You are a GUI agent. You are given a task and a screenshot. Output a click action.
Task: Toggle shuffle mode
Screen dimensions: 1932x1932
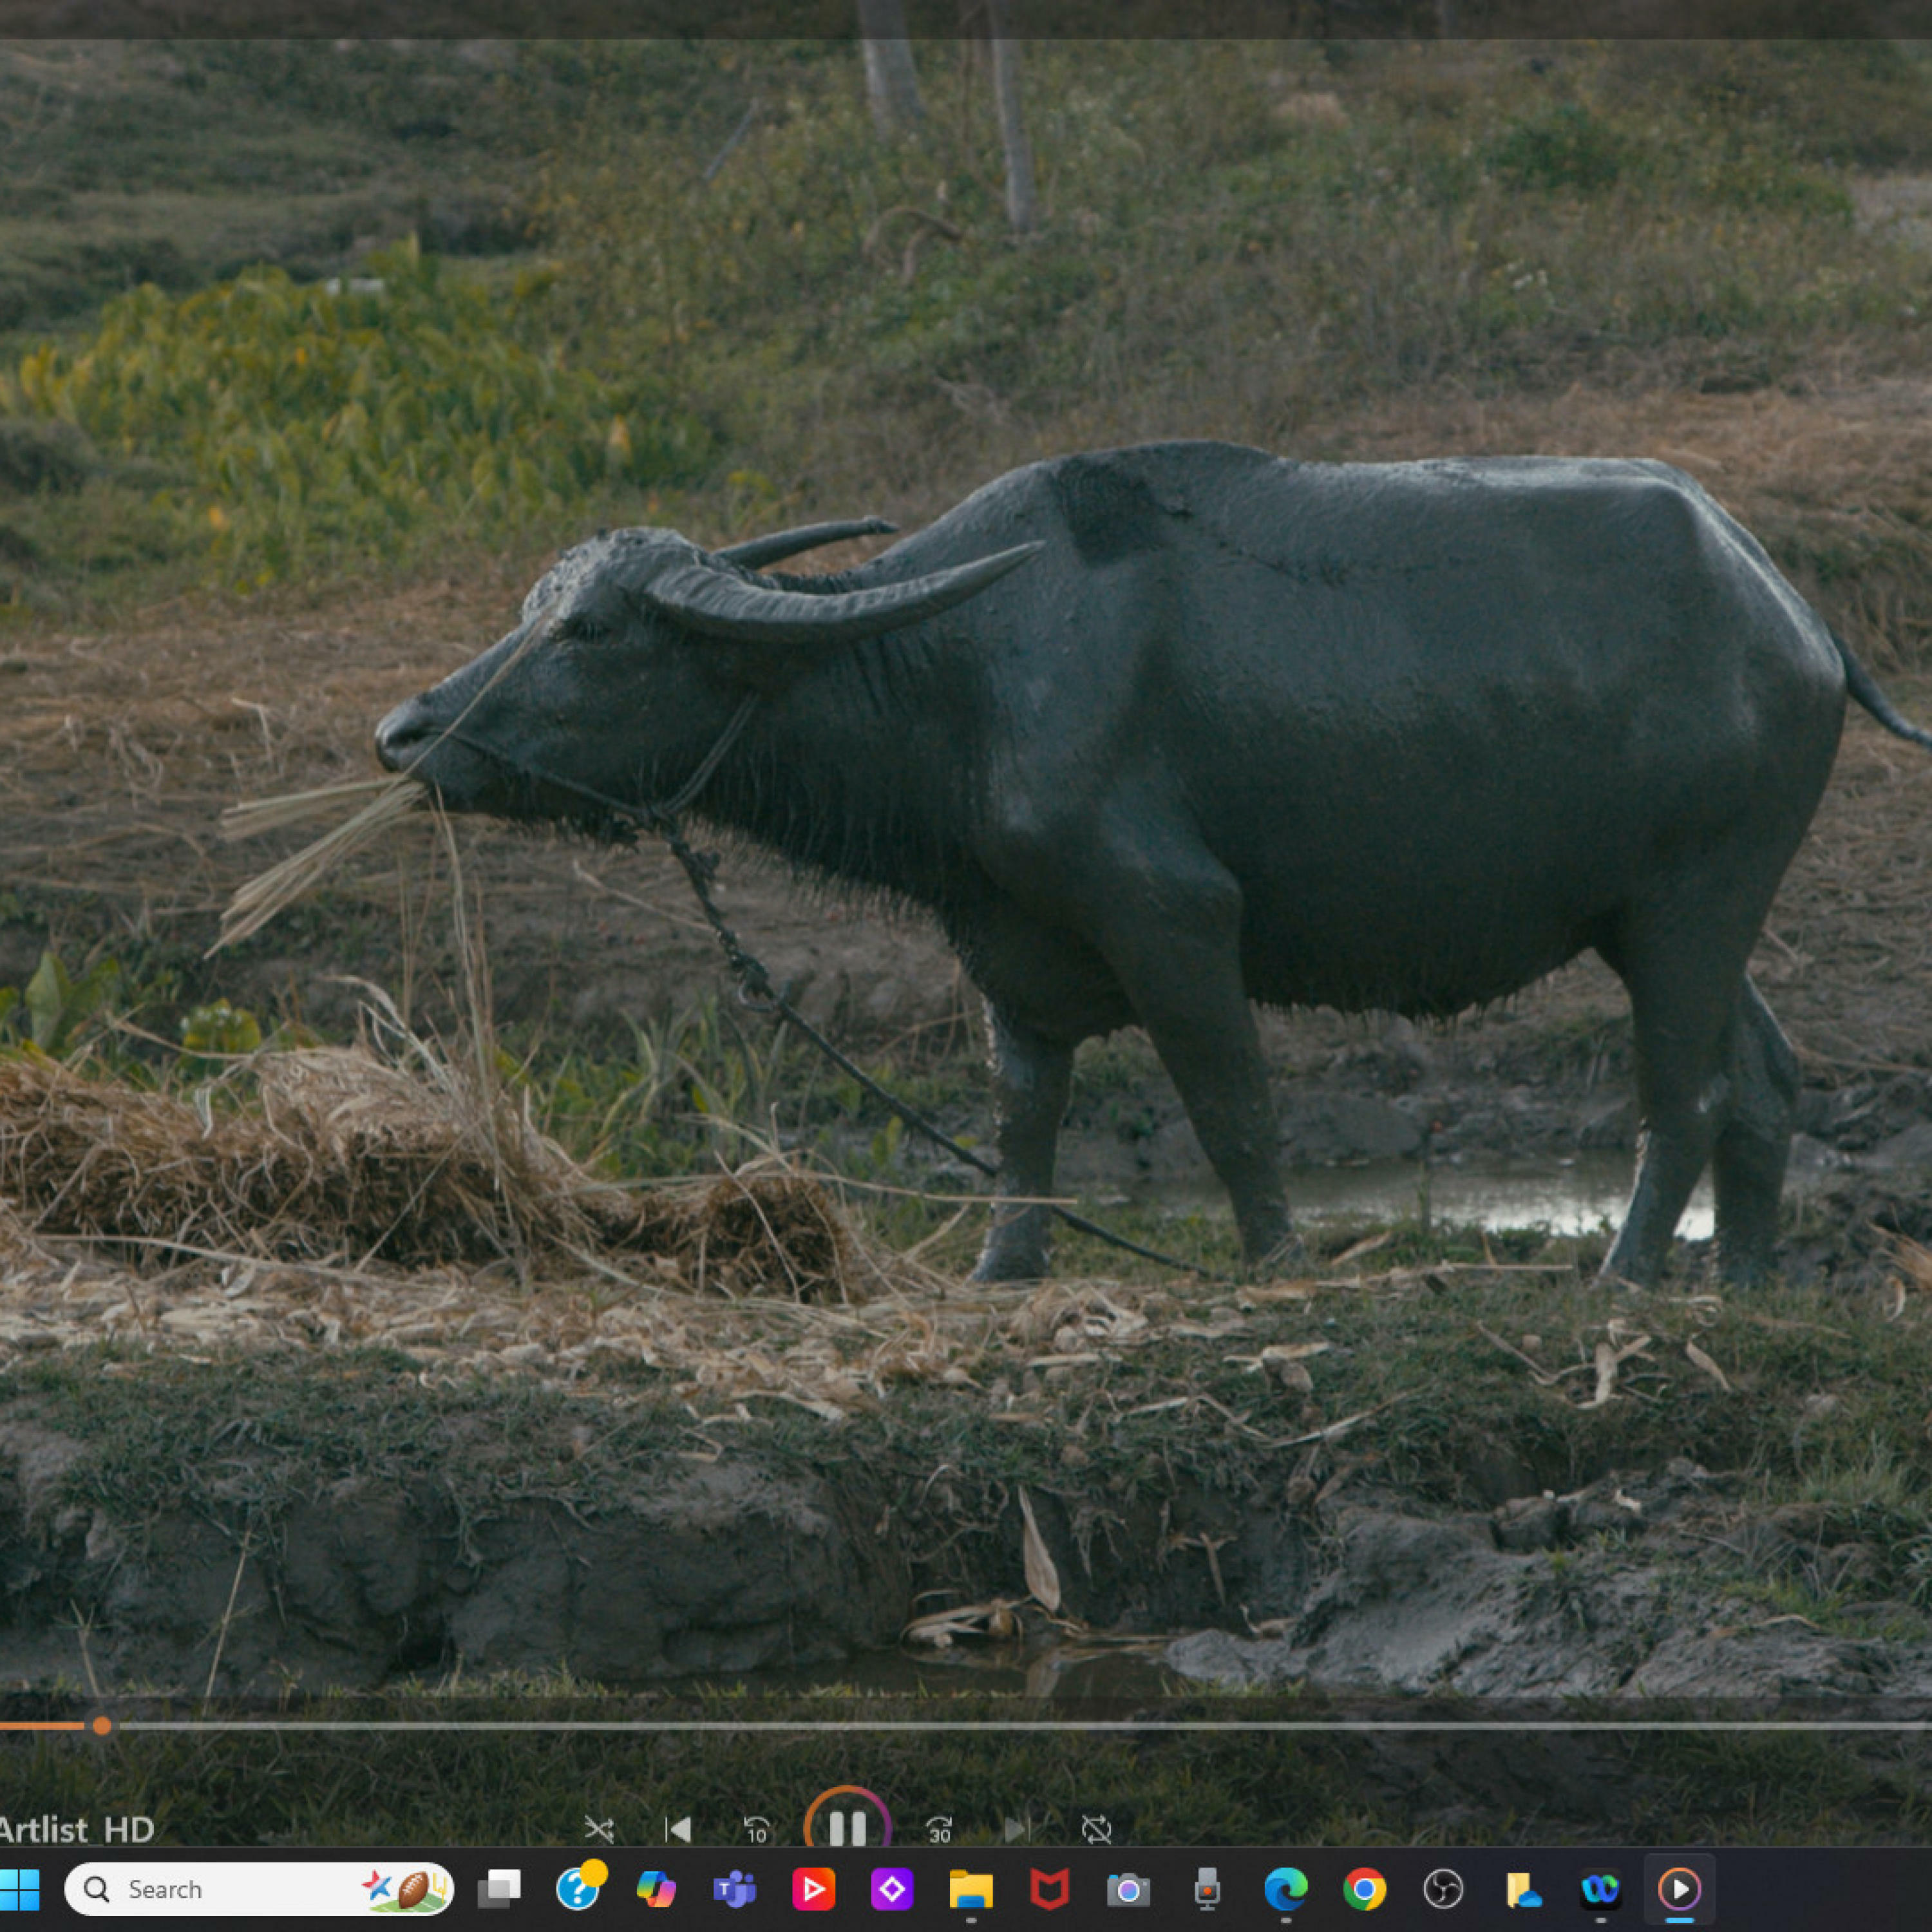[599, 1830]
